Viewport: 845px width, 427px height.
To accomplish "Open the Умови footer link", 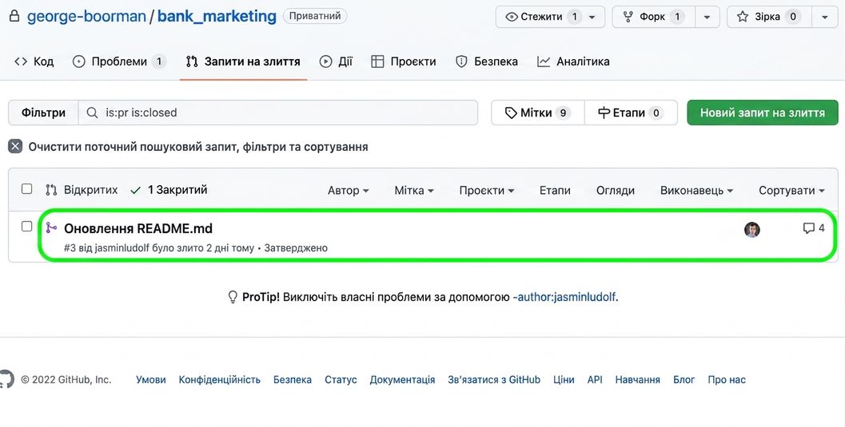I will click(x=151, y=380).
